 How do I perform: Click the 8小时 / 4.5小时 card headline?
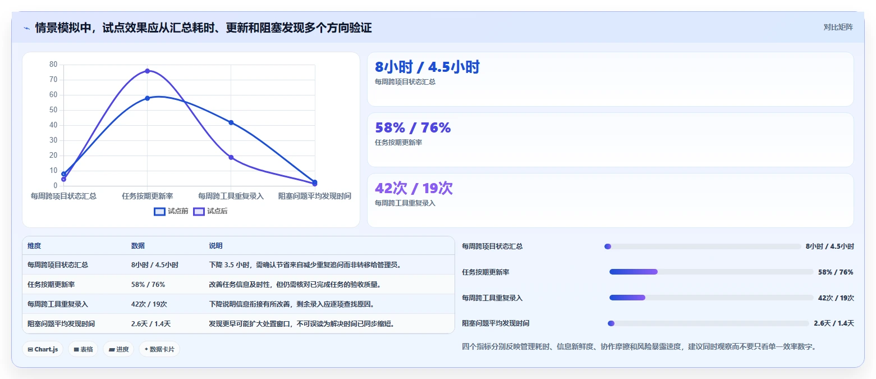click(427, 67)
